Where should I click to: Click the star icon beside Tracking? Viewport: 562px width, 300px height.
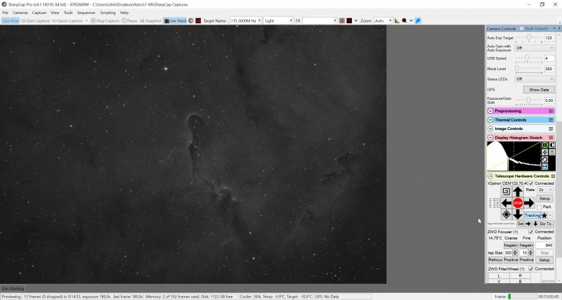pos(544,216)
